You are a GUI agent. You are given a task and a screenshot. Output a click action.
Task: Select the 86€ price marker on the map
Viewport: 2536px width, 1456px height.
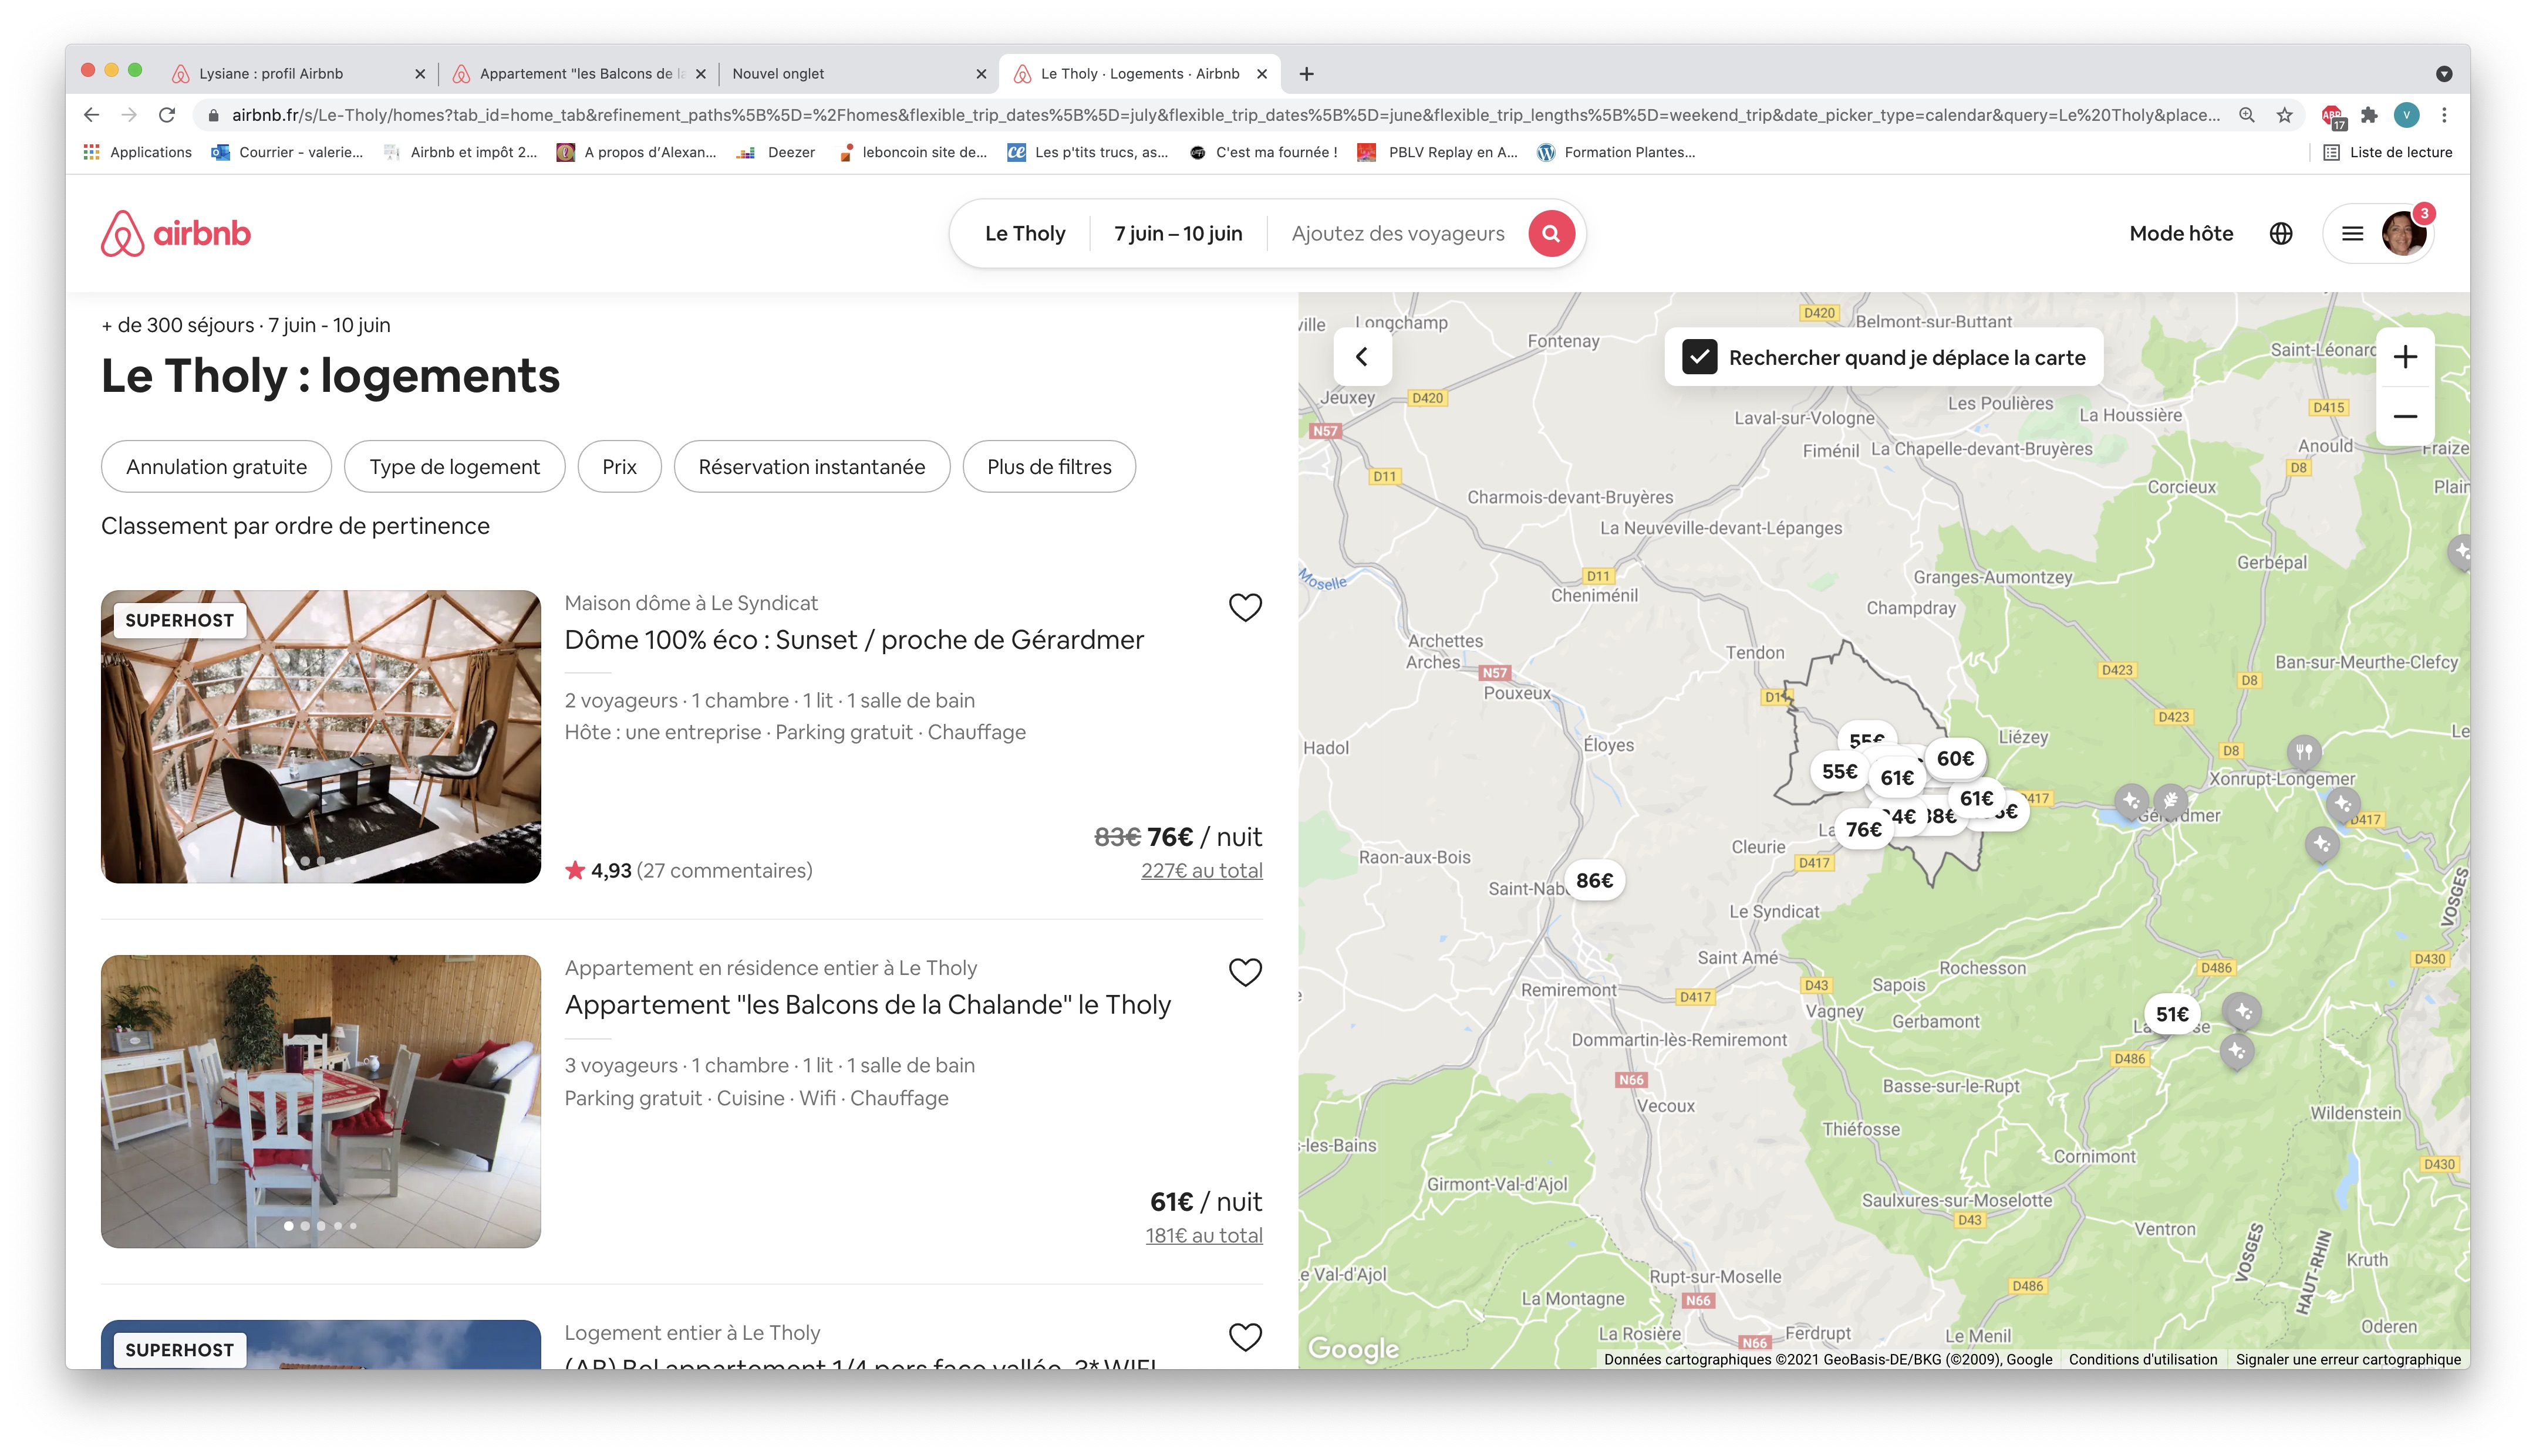click(x=1594, y=880)
